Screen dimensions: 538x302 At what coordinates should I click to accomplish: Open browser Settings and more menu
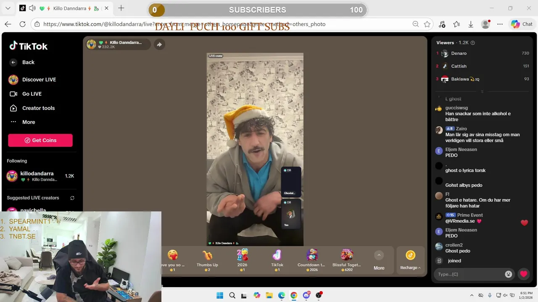point(500,24)
